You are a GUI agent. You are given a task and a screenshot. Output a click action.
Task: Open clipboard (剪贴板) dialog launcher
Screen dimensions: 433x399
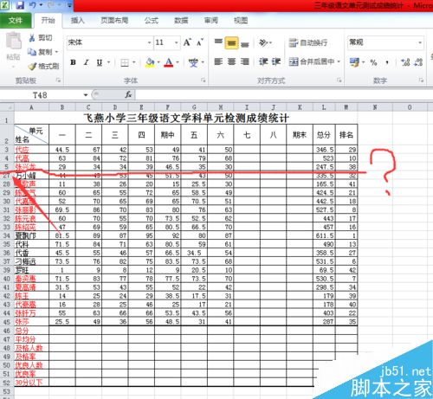pos(58,80)
